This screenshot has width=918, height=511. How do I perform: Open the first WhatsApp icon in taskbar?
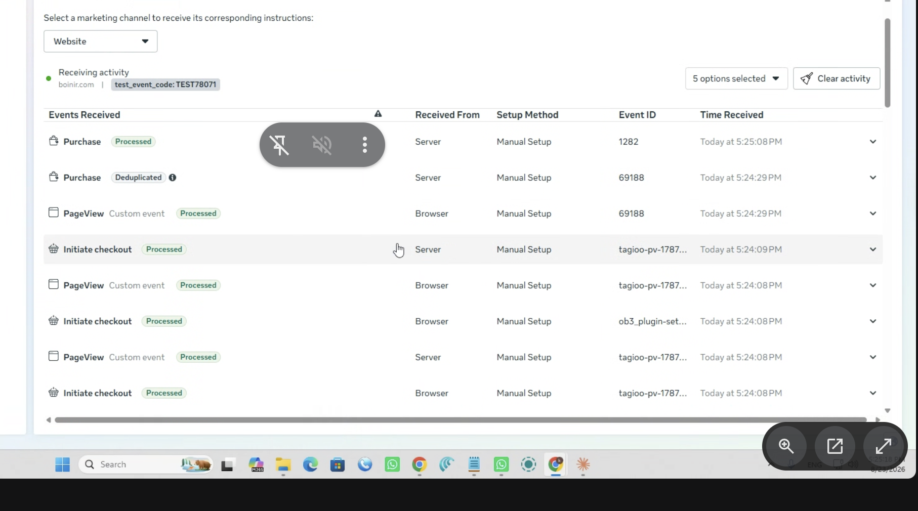[392, 464]
